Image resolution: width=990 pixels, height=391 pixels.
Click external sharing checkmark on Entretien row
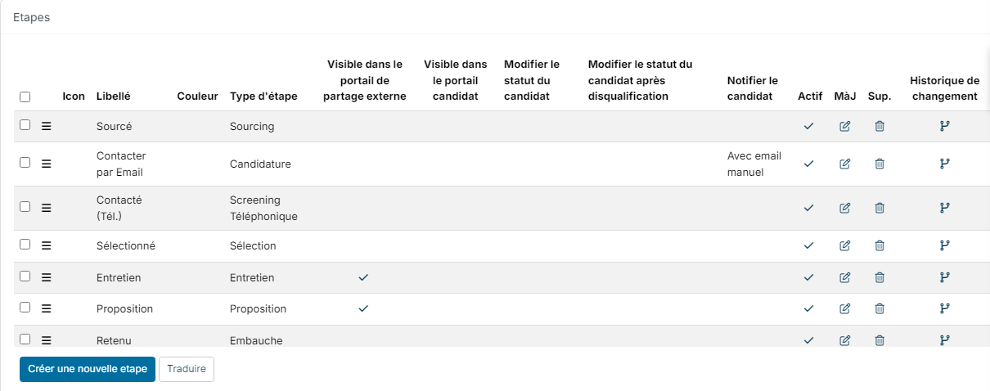(x=364, y=277)
